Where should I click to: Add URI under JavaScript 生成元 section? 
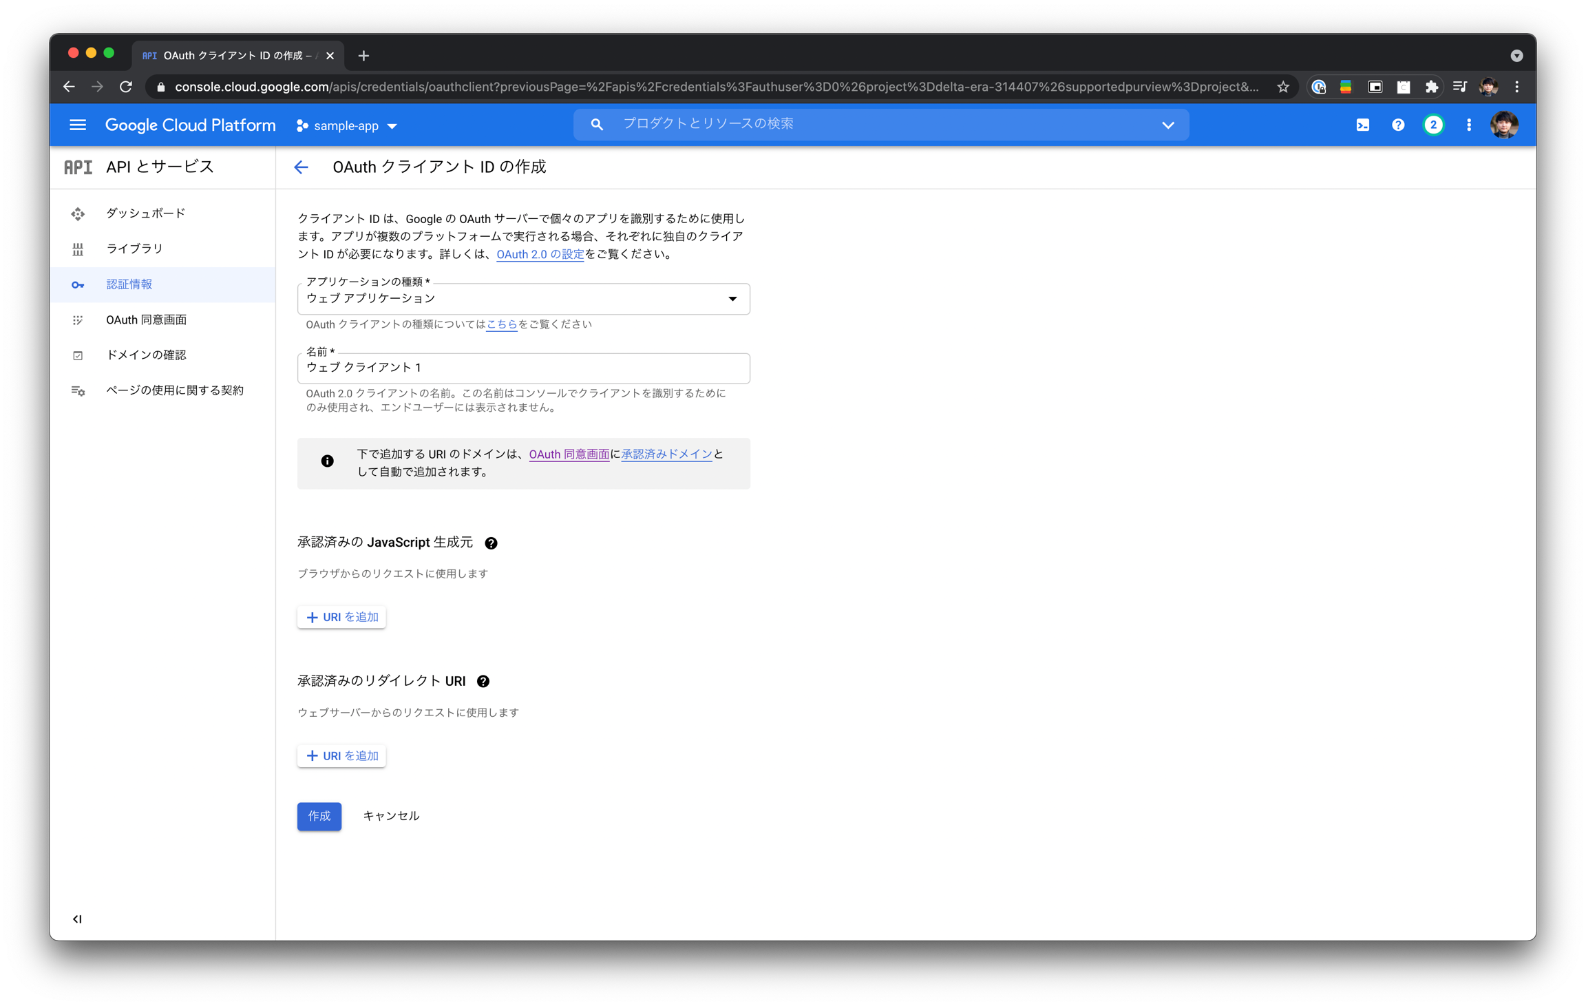tap(341, 618)
